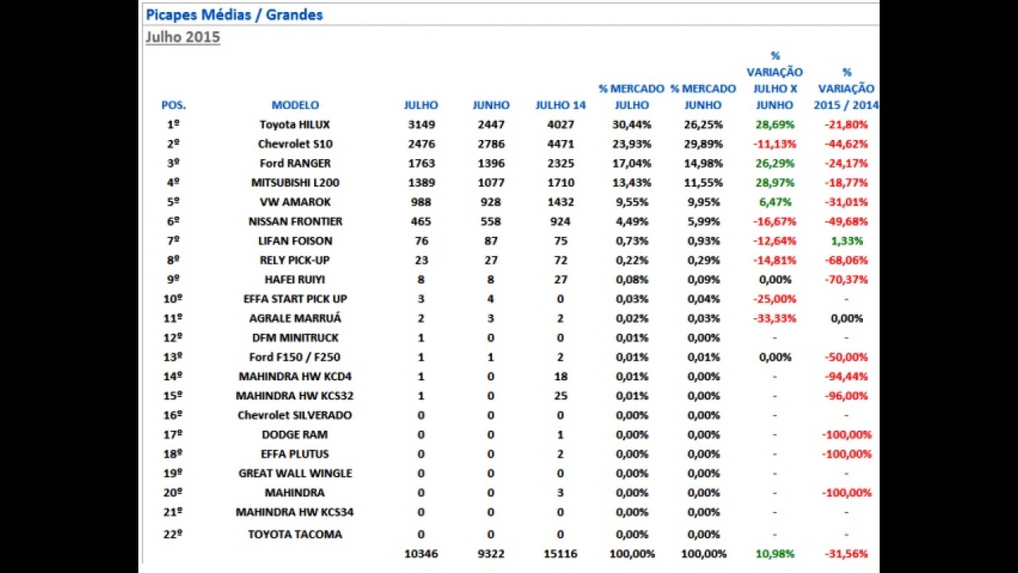
Task: Select the 'GREAT WALL WINGLE' cell
Action: [295, 474]
